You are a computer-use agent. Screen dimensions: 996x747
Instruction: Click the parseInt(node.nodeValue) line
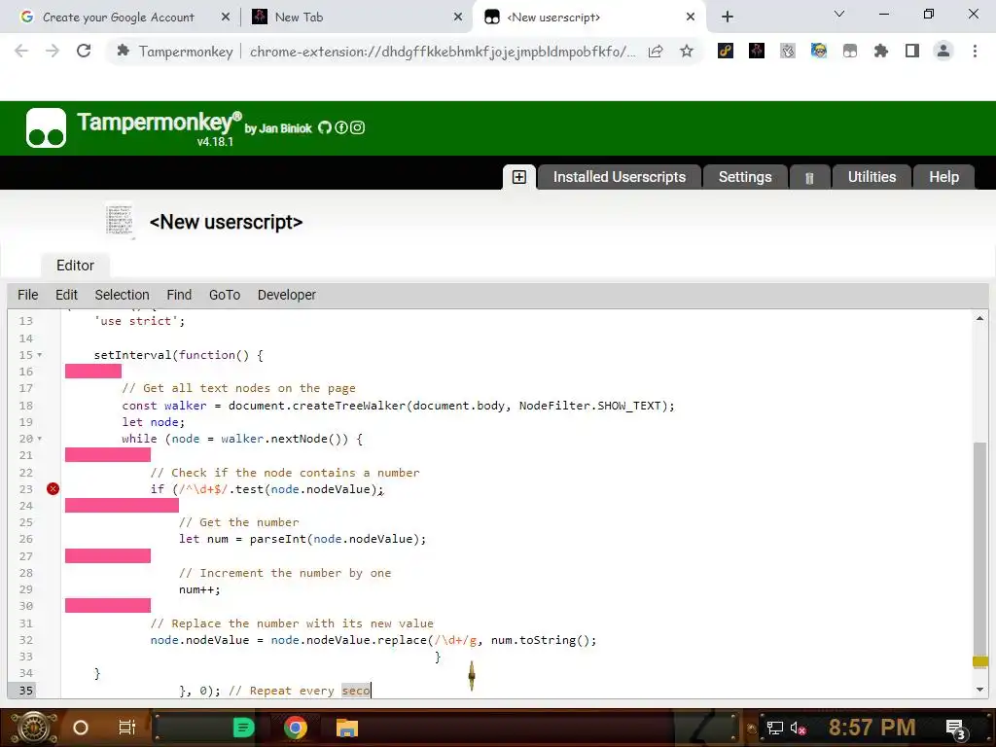(x=302, y=539)
